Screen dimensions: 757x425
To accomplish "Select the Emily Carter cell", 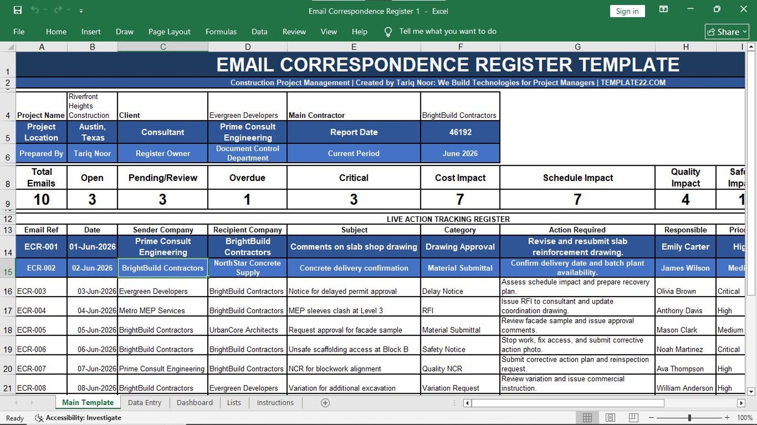I will (685, 247).
